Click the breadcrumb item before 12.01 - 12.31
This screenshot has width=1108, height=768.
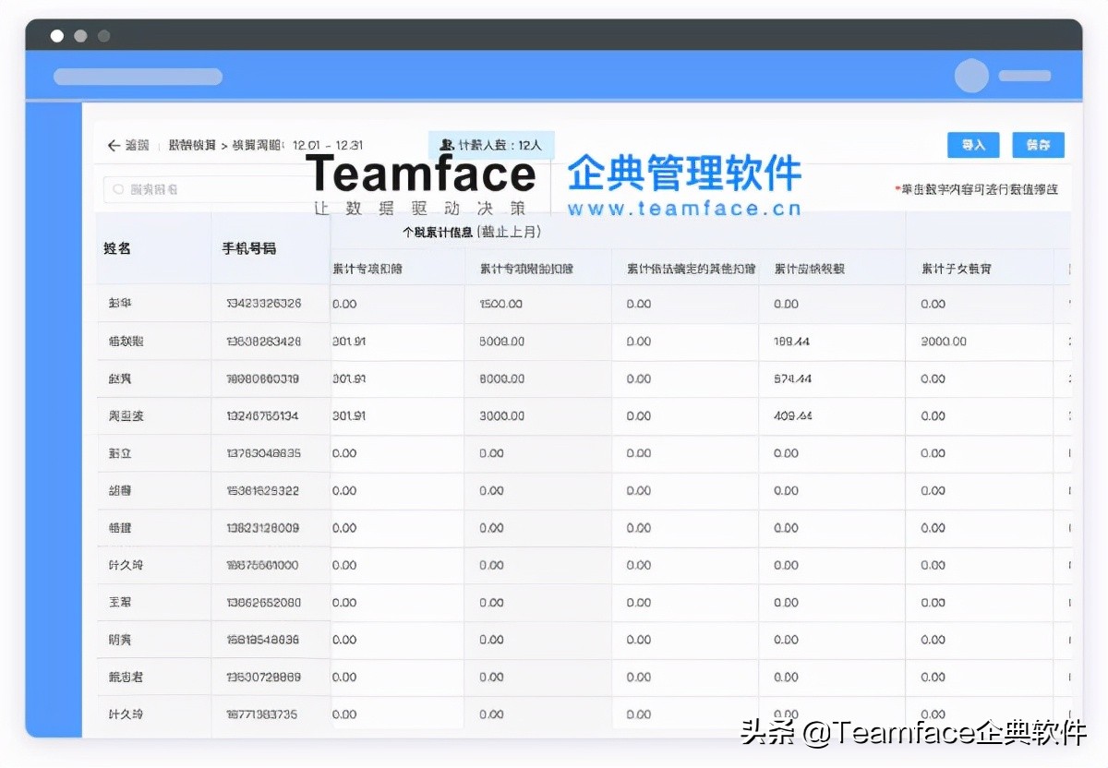(x=259, y=146)
